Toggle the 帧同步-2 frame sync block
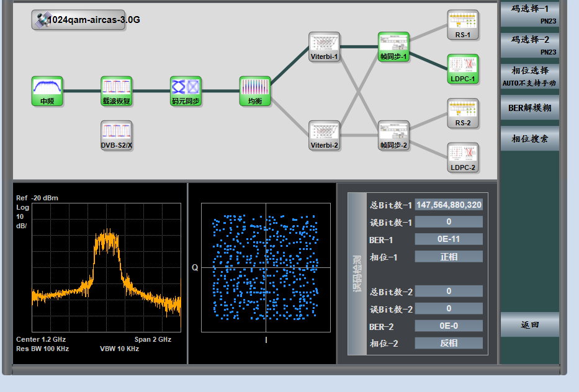Viewport: 579px width, 392px height. (x=393, y=135)
